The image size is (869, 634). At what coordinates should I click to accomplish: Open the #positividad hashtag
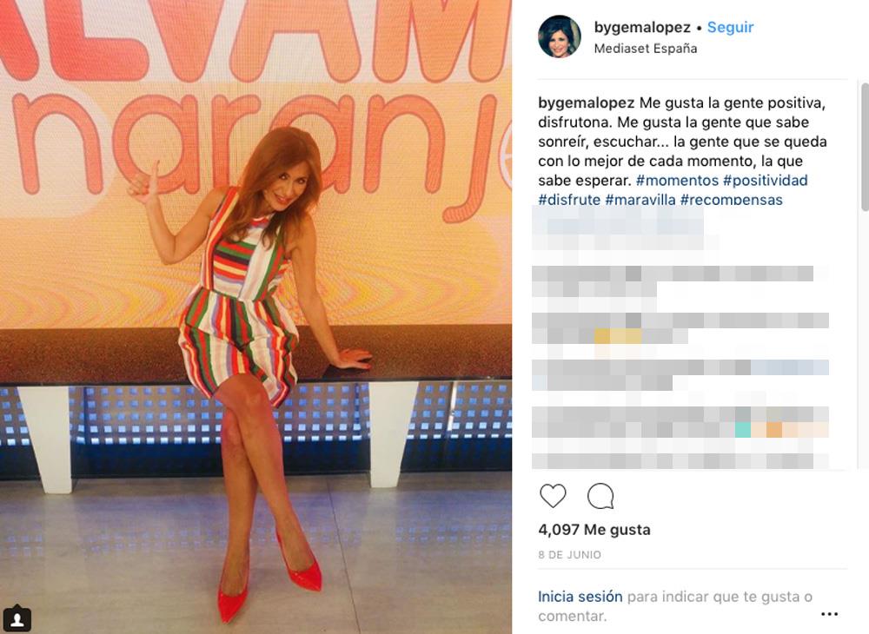766,181
